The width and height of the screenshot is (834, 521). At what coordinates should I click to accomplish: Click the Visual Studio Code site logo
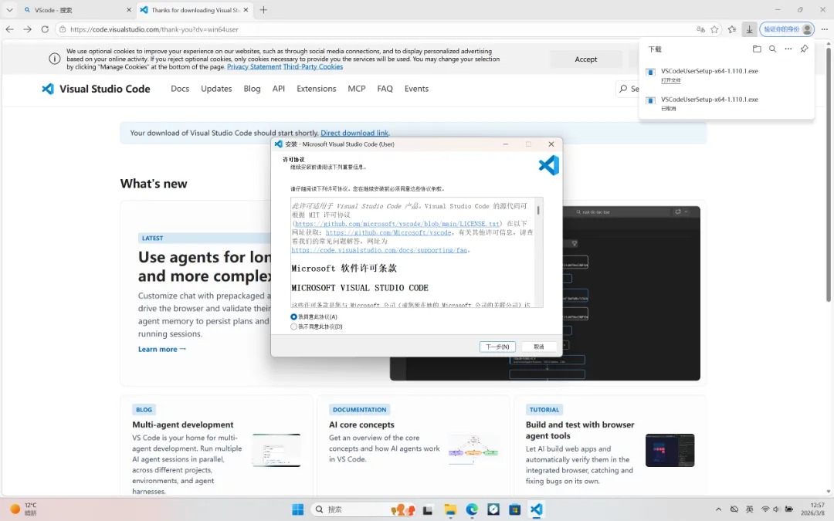pos(96,89)
